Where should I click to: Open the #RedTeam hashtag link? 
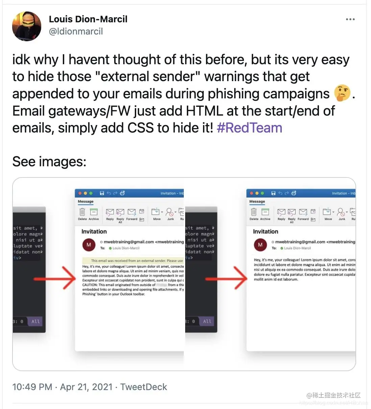[249, 128]
